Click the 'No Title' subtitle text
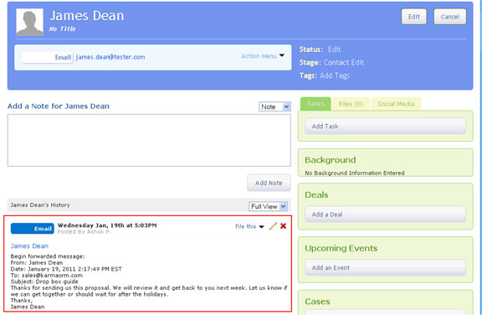The width and height of the screenshot is (482, 315). (63, 29)
